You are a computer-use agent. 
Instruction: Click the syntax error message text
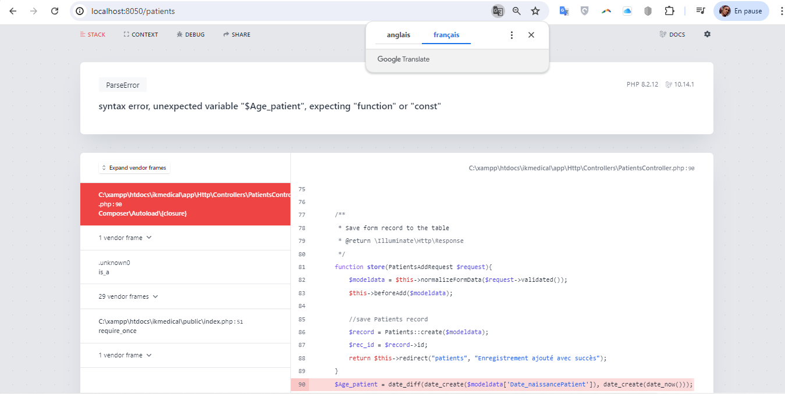(x=270, y=106)
